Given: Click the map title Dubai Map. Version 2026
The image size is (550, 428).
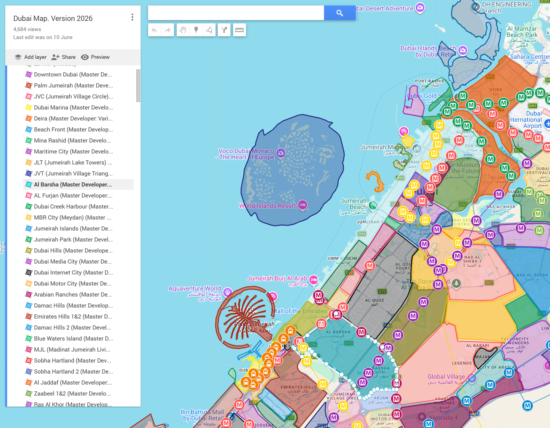Looking at the screenshot, I should (53, 18).
